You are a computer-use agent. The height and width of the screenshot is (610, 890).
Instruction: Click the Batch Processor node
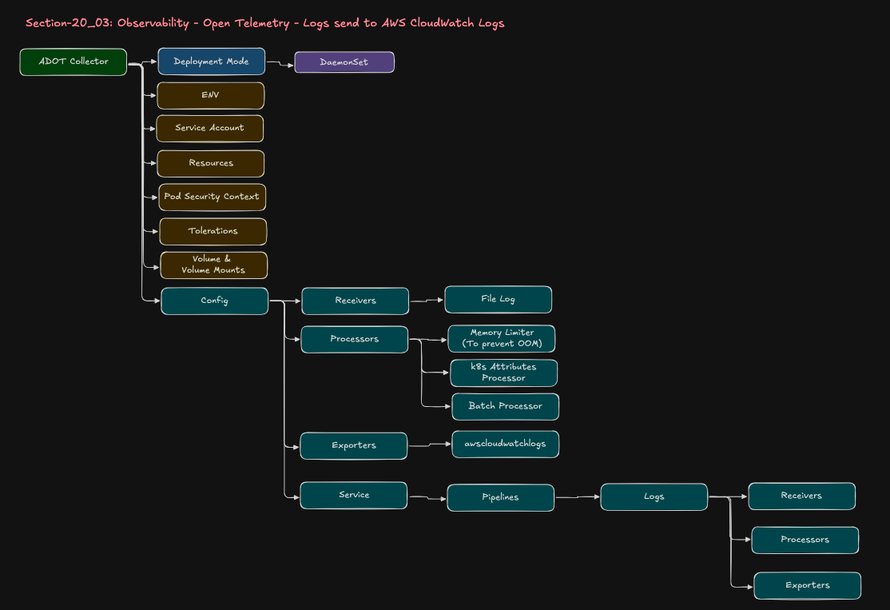click(x=505, y=406)
